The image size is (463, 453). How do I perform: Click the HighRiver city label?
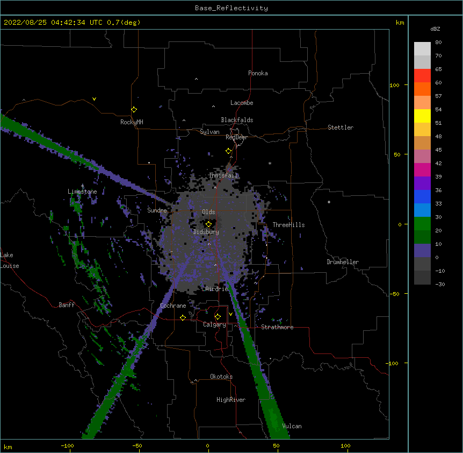pyautogui.click(x=231, y=400)
